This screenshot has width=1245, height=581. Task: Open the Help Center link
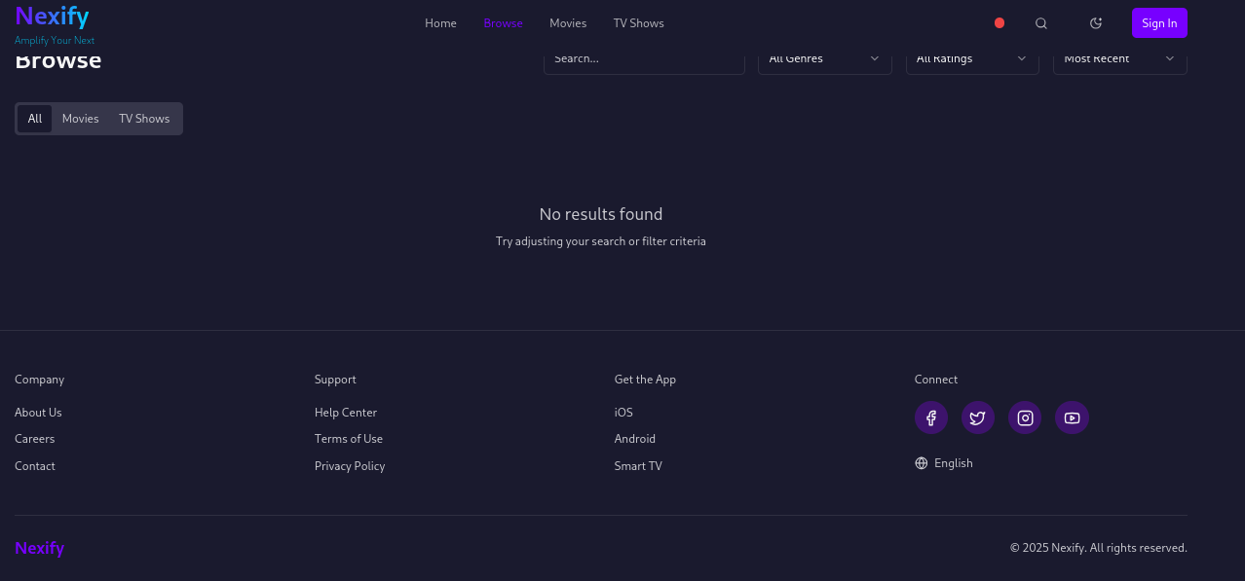(x=346, y=413)
